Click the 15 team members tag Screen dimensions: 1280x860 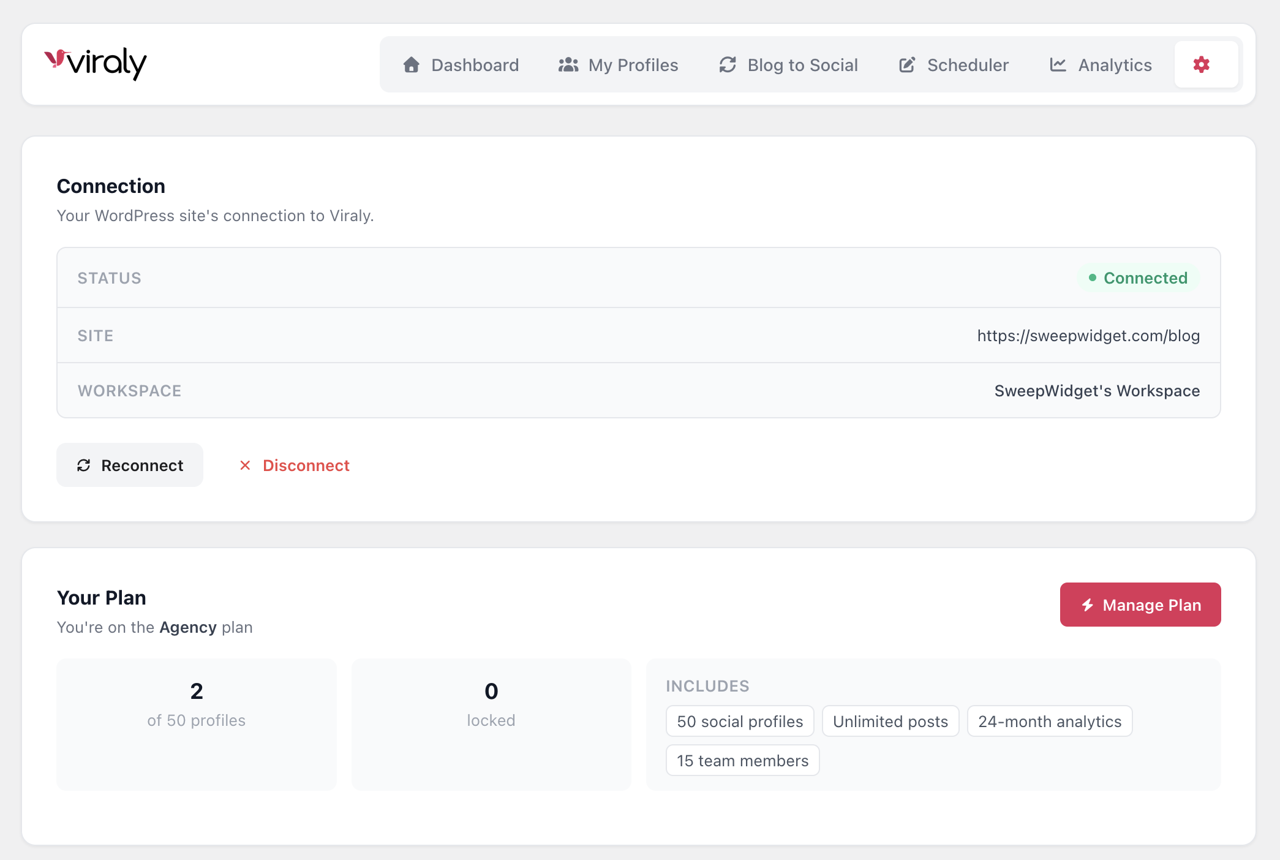[742, 760]
